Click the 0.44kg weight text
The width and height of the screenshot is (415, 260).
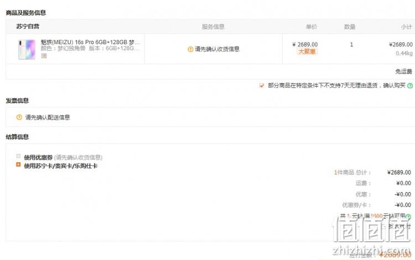coord(404,54)
